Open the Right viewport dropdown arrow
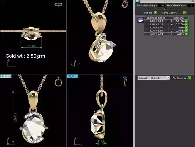The image size is (195, 147). point(77,76)
